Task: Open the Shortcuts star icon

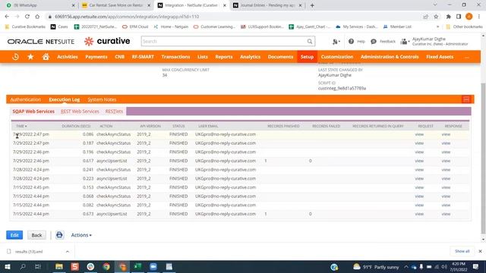Action: click(x=30, y=57)
